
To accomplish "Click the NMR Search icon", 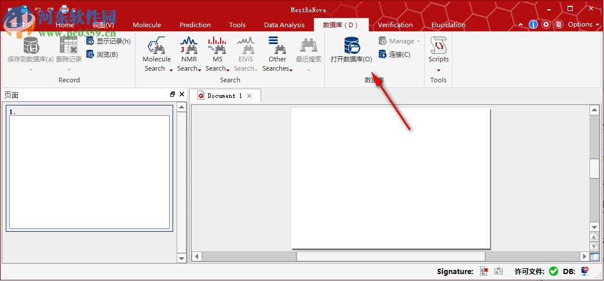I will click(189, 46).
